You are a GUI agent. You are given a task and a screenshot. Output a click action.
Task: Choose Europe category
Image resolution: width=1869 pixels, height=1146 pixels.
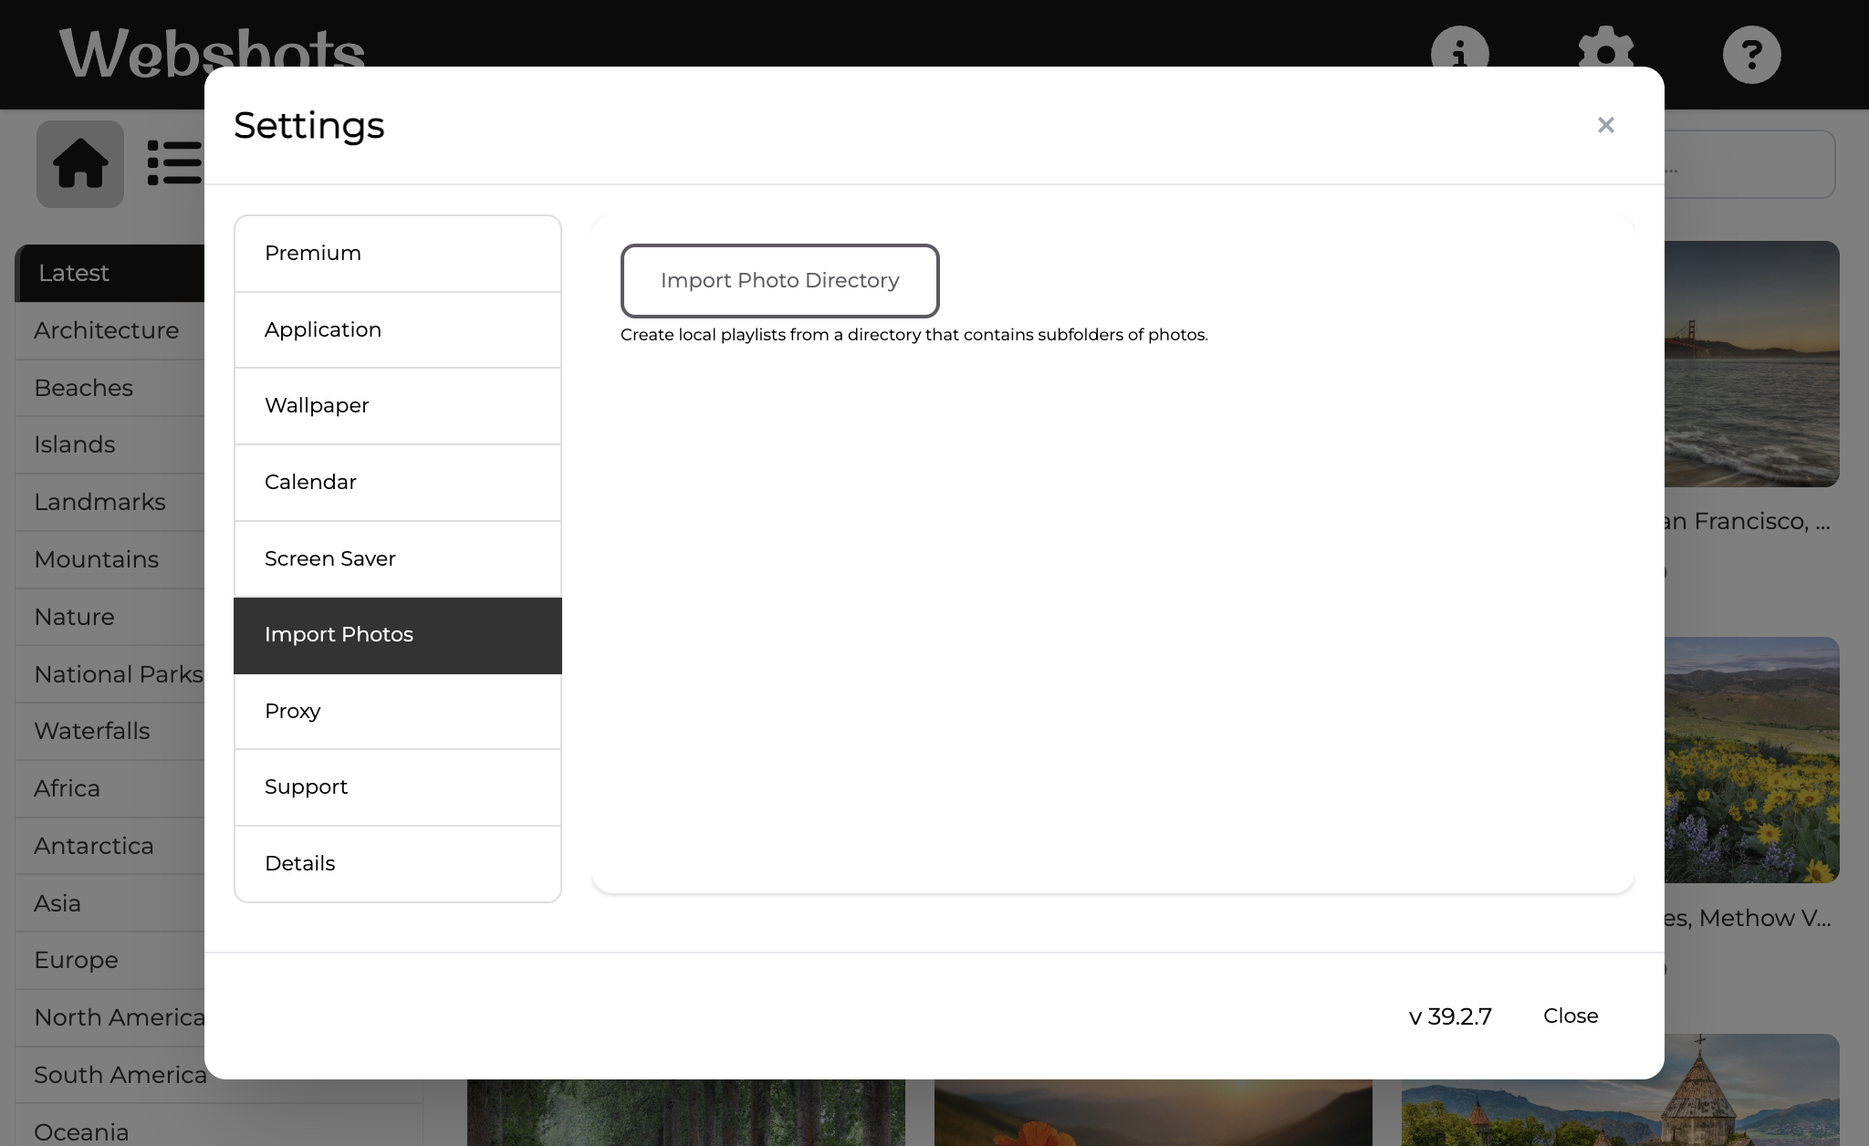tap(110, 960)
